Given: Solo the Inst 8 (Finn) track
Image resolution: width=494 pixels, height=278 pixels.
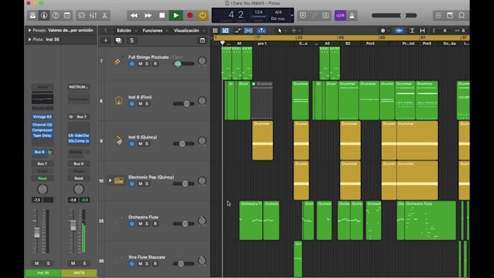Looking at the screenshot, I should tap(147, 104).
